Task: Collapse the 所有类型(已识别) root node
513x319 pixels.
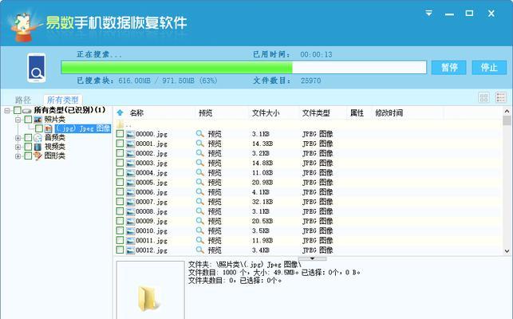Action: [x=7, y=111]
